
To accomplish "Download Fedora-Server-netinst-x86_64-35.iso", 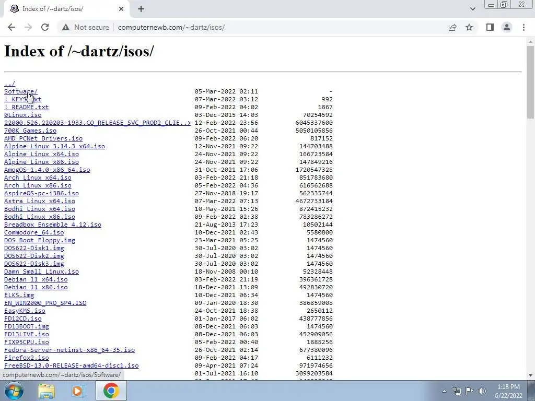I will coord(69,350).
